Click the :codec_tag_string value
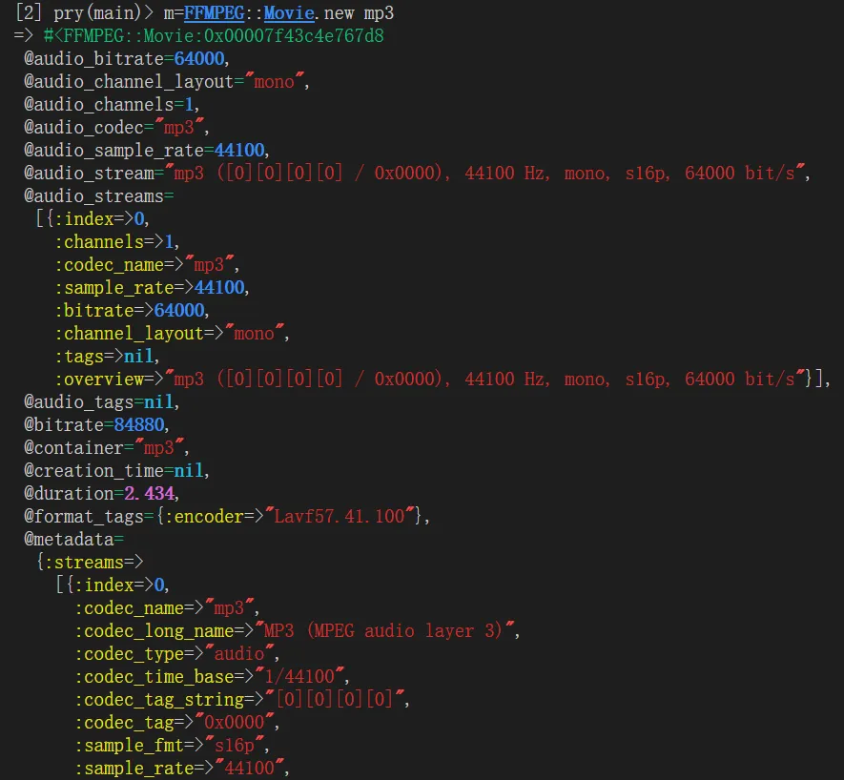 [x=334, y=699]
